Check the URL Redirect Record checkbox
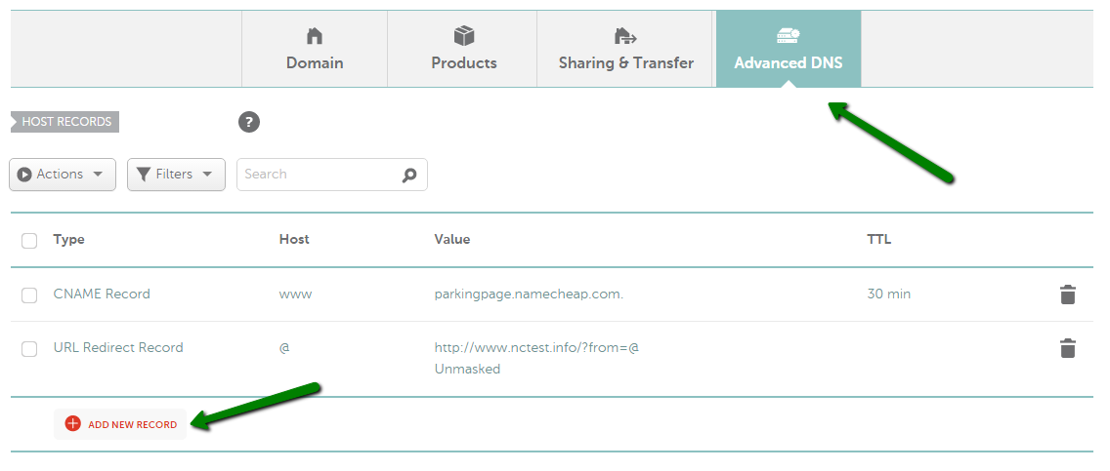This screenshot has height=471, width=1110. click(x=29, y=349)
